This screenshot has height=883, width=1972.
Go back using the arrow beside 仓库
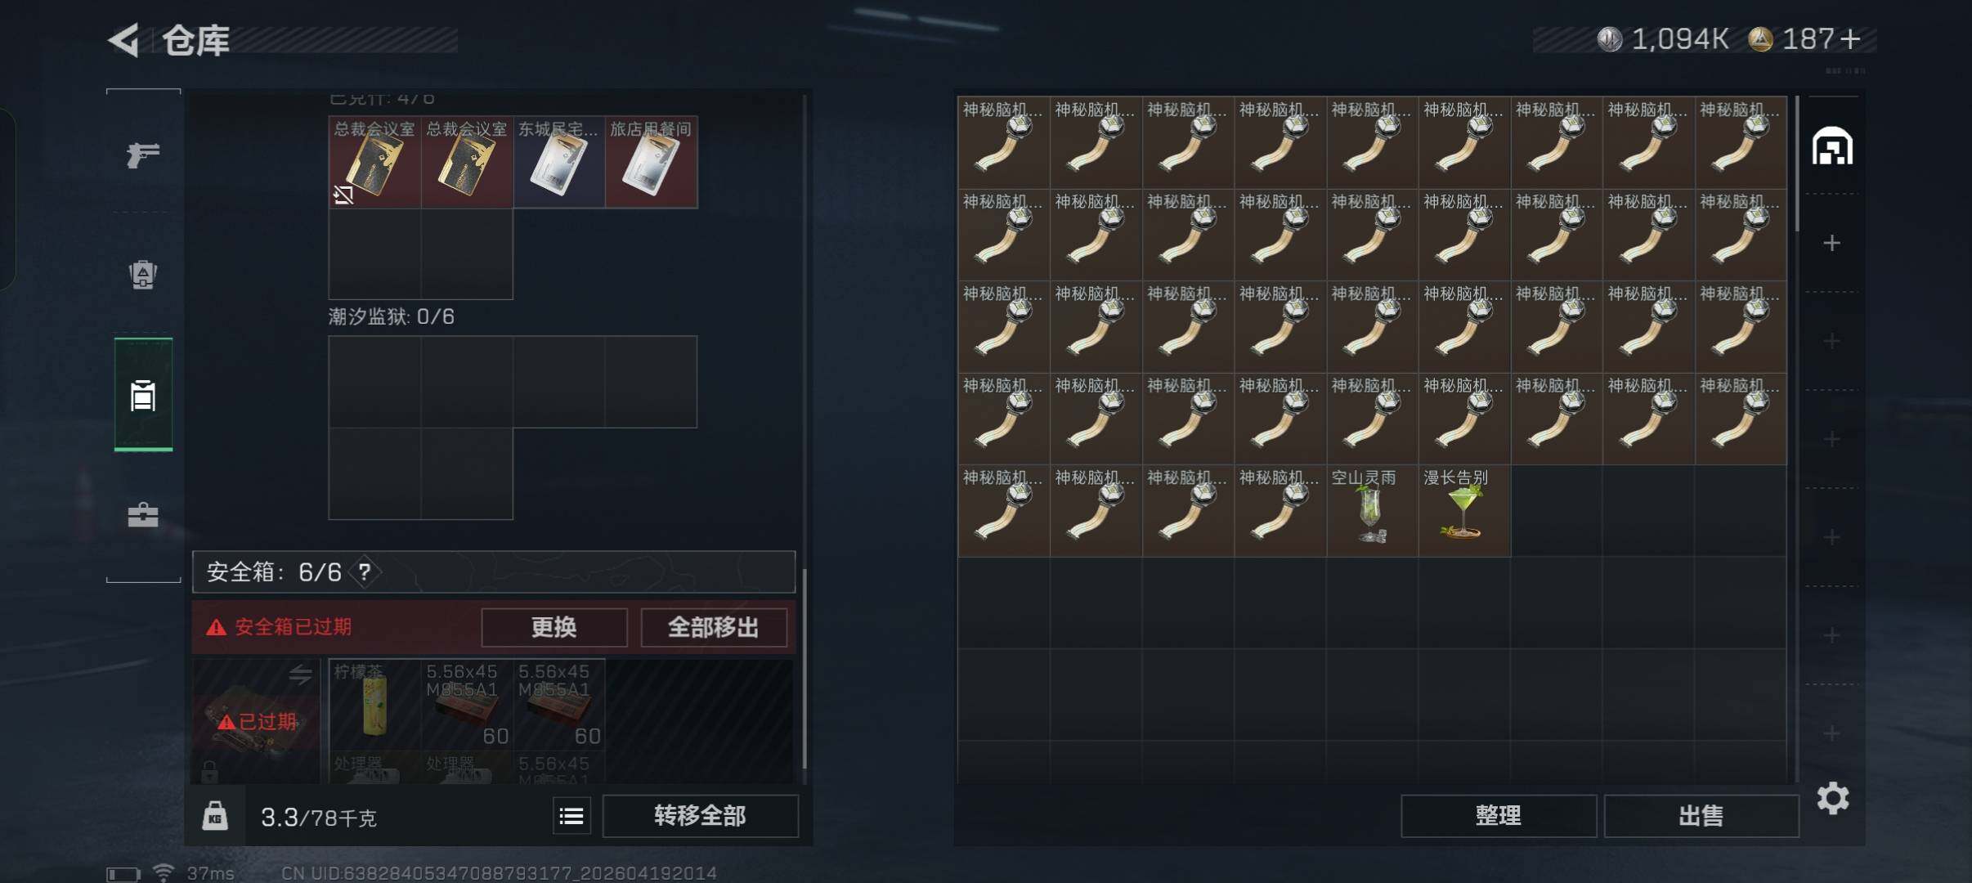point(123,40)
